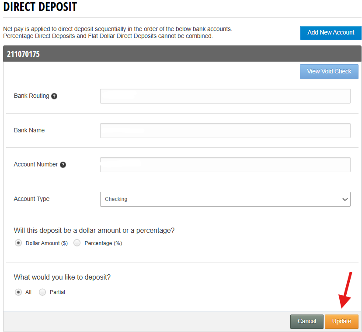Viewport: 362px width, 332px height.
Task: Click the Direct Deposit page heading
Action: coord(40,7)
